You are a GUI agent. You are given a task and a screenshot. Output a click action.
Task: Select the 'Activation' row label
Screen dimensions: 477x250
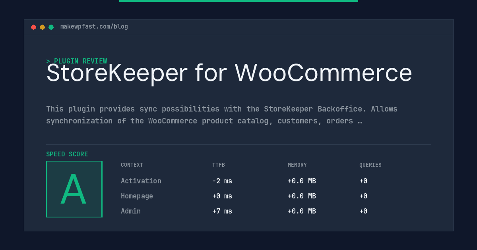(141, 181)
